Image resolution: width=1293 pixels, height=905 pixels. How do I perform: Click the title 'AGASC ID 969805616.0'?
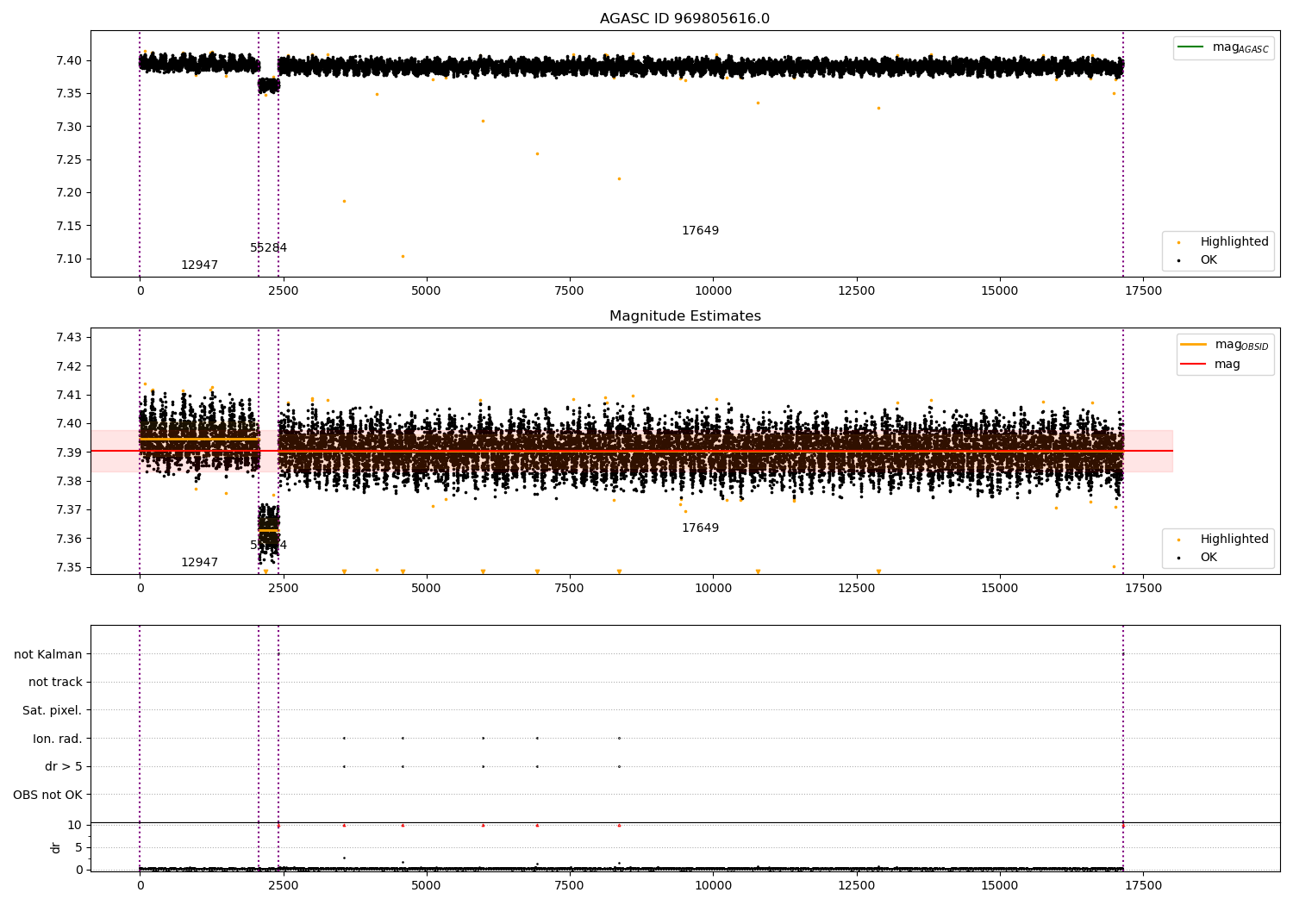[x=684, y=19]
